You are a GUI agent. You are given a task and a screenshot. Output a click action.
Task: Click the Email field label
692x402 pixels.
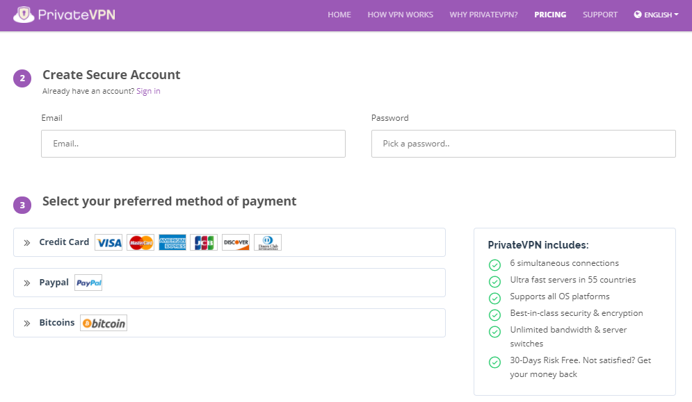[51, 118]
